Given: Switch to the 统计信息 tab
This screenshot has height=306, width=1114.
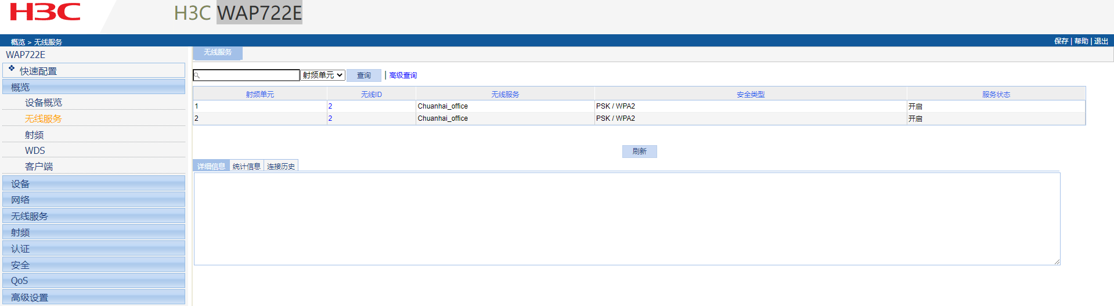Looking at the screenshot, I should pyautogui.click(x=247, y=166).
